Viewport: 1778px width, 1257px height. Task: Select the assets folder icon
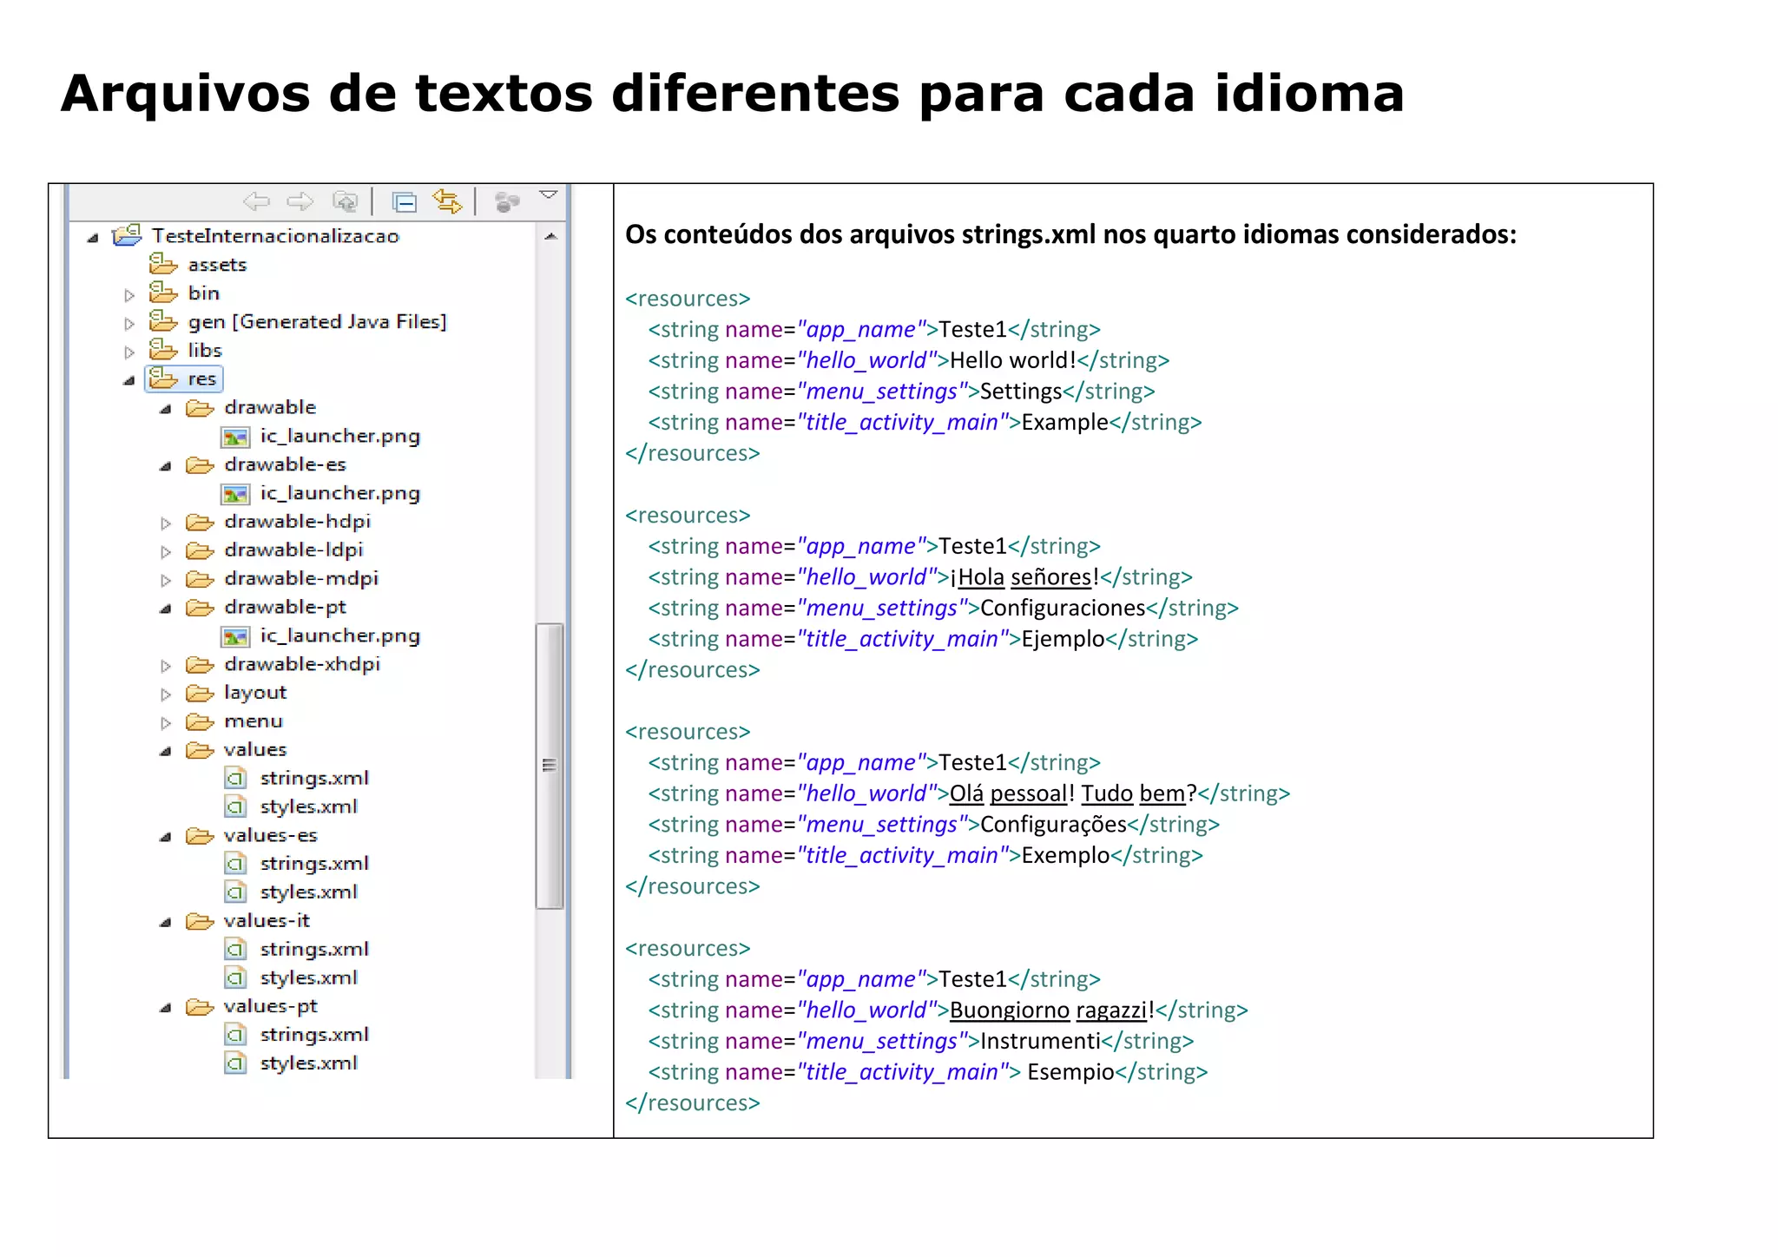[162, 264]
